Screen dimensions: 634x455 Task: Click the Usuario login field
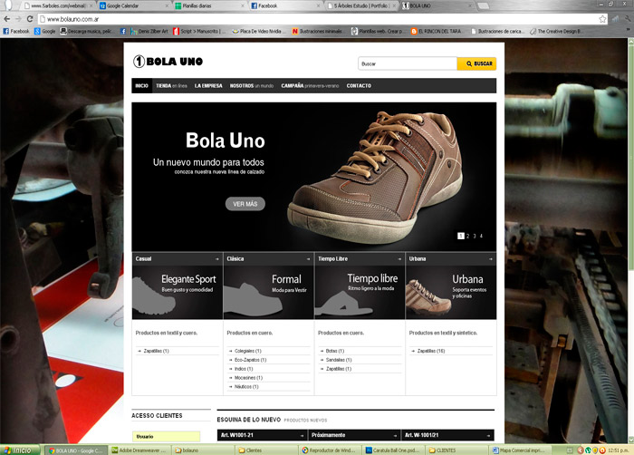click(x=166, y=437)
